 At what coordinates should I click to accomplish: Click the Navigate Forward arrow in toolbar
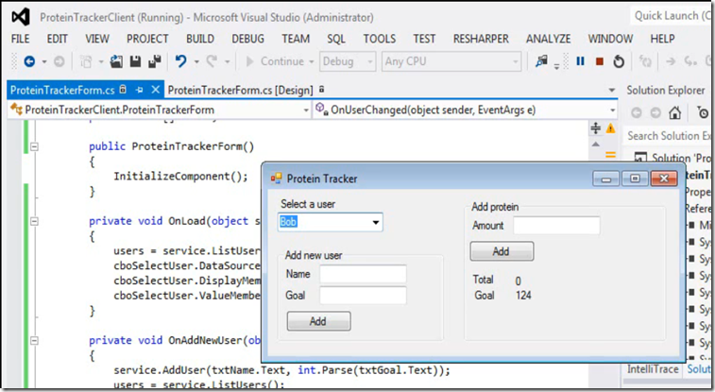tap(60, 61)
